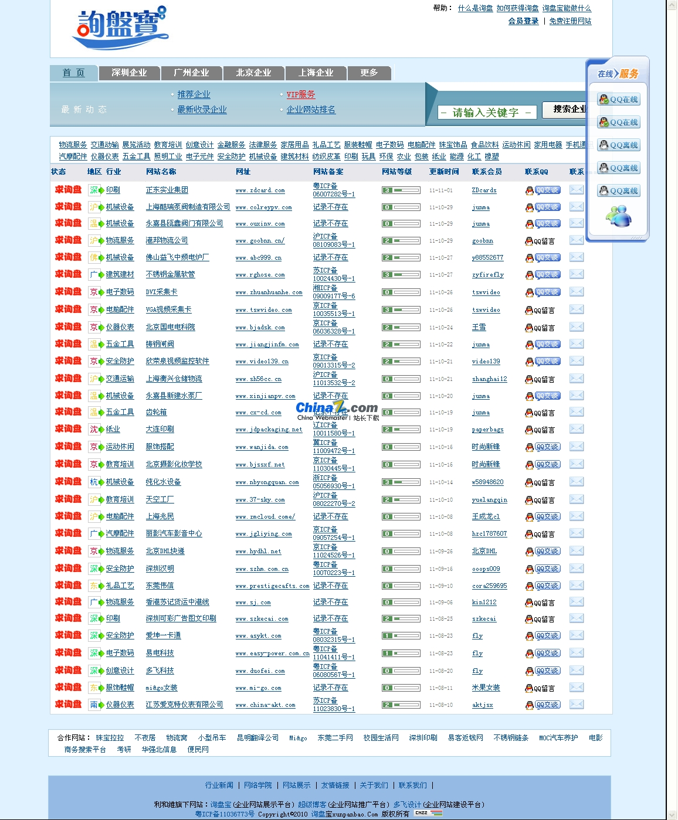This screenshot has height=820, width=678.
Task: Click the first QQ在线 penguin button
Action: 618,99
